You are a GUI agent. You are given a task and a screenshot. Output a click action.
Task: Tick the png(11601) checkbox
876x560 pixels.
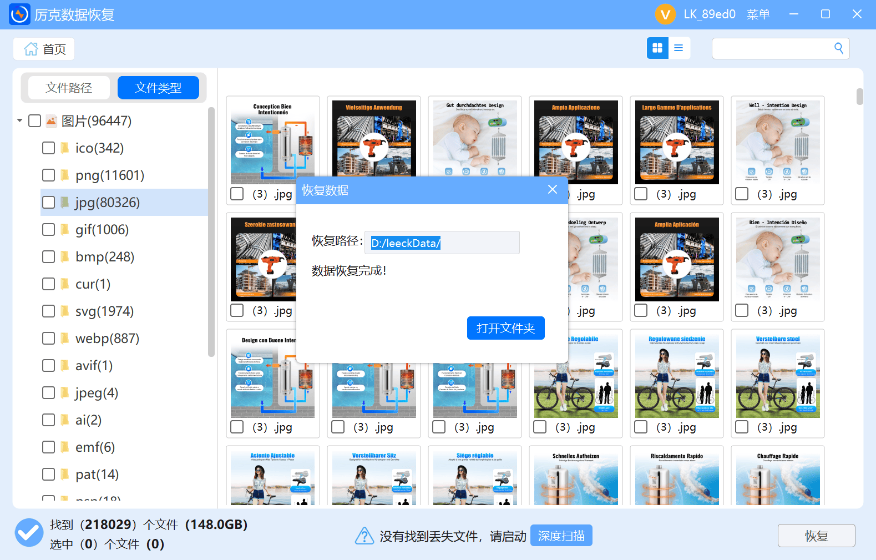pyautogui.click(x=49, y=175)
